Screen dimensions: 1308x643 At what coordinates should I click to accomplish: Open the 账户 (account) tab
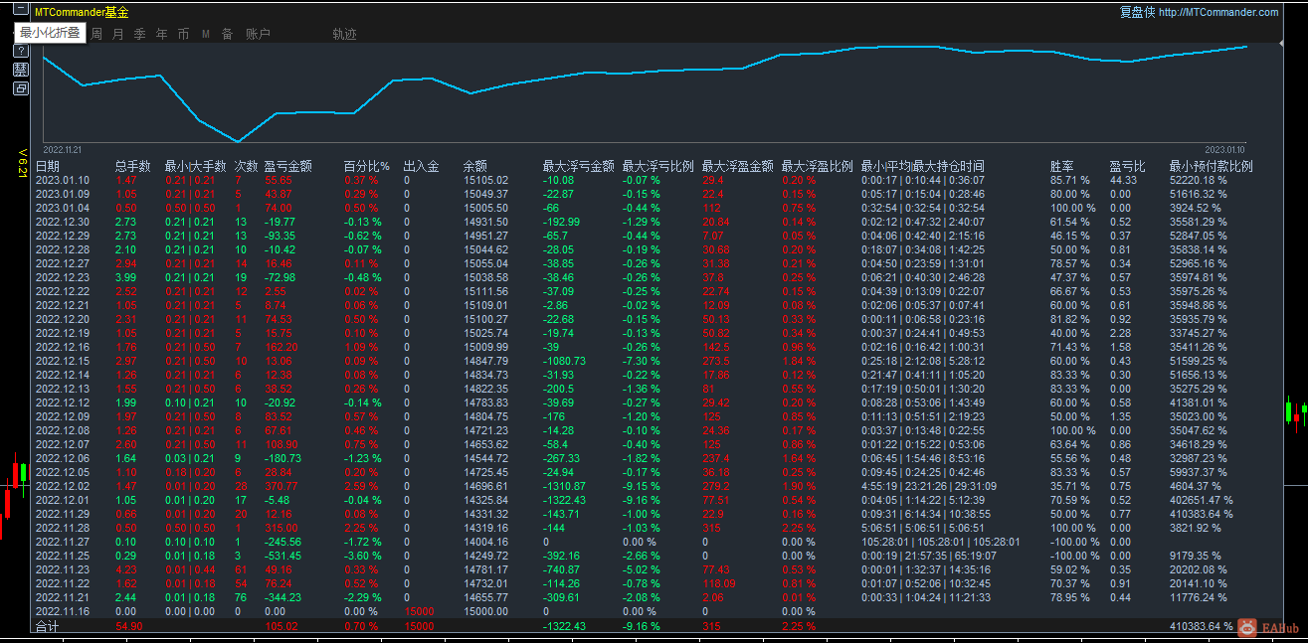click(x=258, y=34)
